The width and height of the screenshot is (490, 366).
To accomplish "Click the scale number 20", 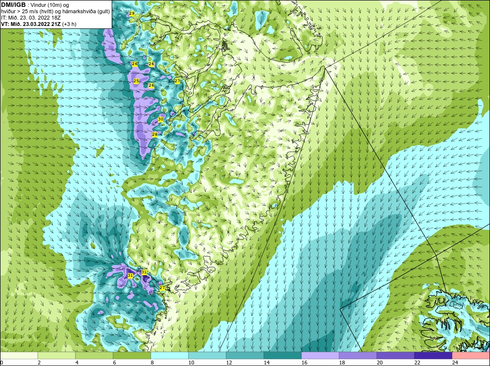I will (380, 363).
